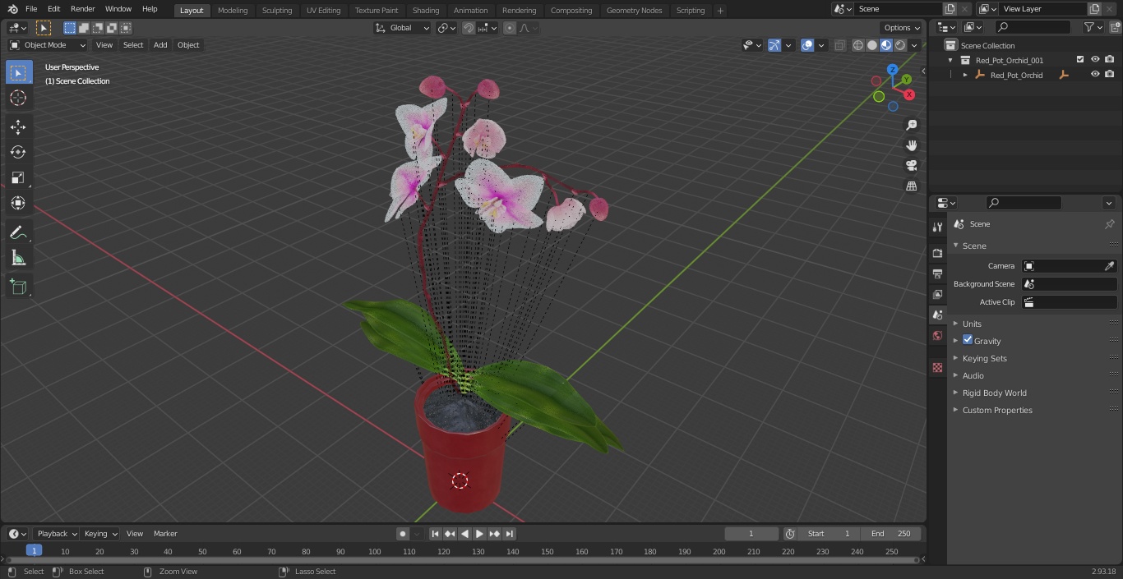Open the Render properties tab
Screen dimensions: 1123x579
tap(937, 253)
